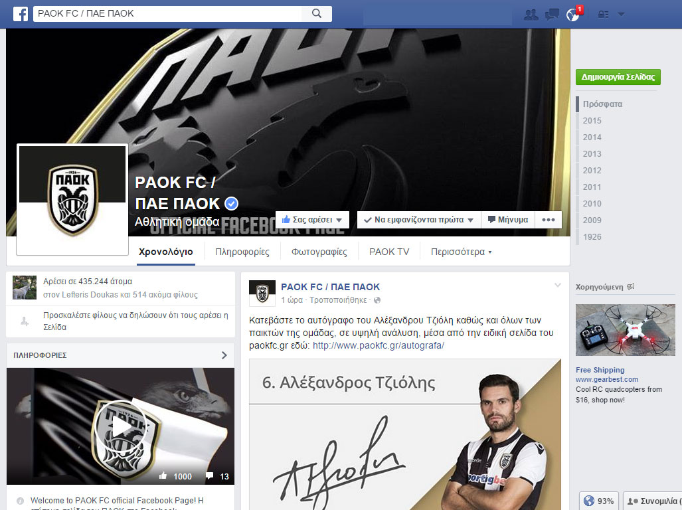
Task: Focus the search field containing PAOK FC
Action: pos(167,14)
